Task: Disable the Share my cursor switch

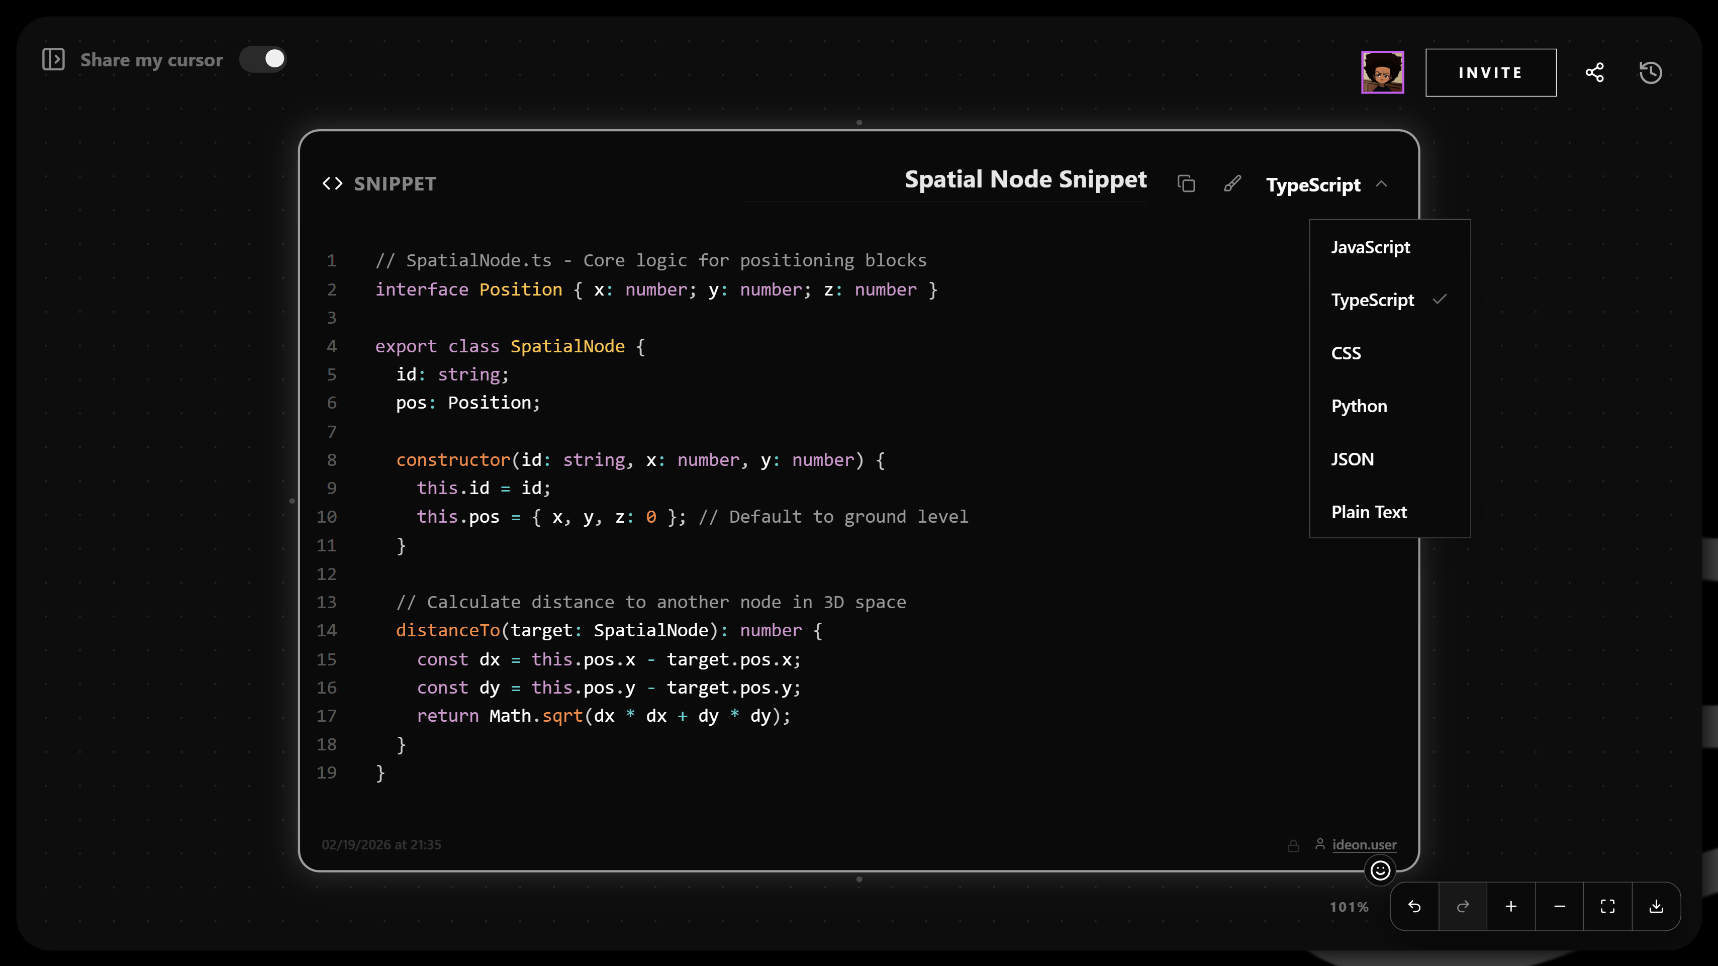Action: pos(263,59)
